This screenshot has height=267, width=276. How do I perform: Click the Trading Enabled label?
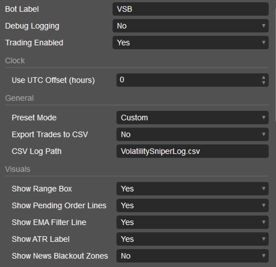tap(34, 43)
